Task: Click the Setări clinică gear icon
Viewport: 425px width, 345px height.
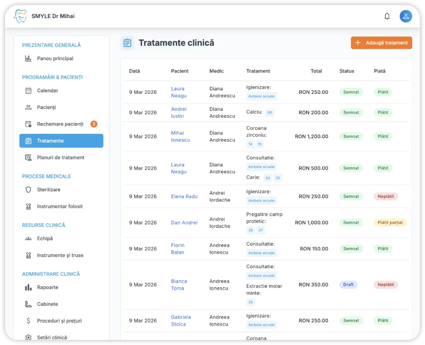Action: click(28, 338)
